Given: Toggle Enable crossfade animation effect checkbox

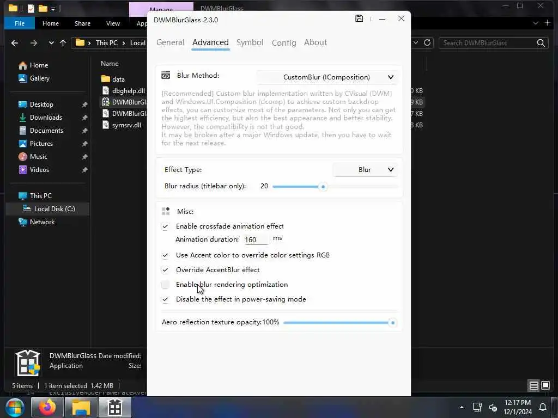Looking at the screenshot, I should coord(165,226).
